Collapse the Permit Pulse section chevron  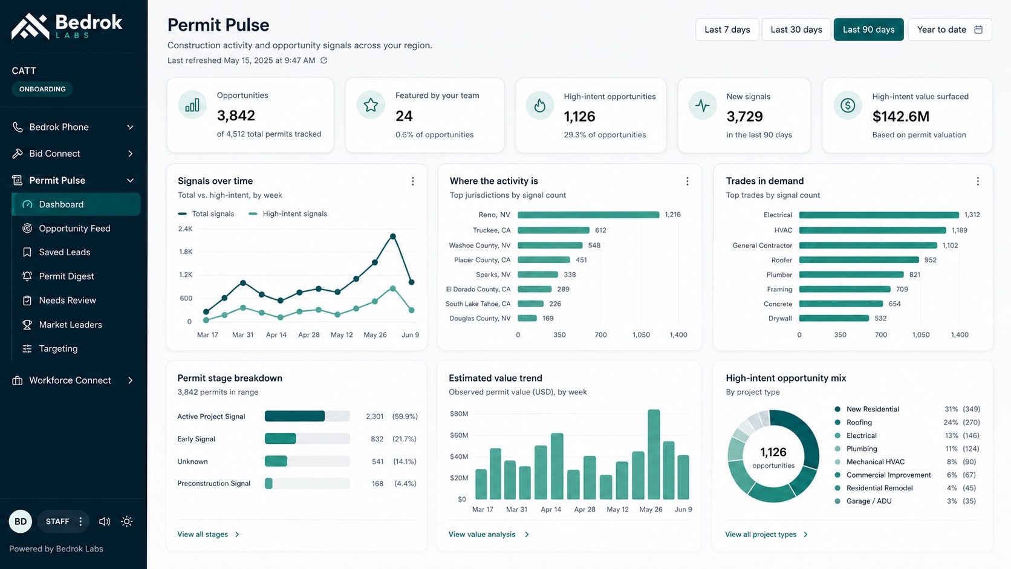[x=130, y=180]
